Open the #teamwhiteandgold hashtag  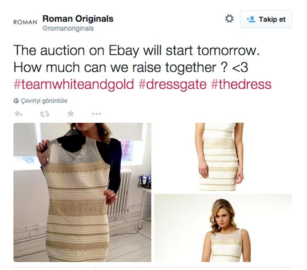click(73, 84)
